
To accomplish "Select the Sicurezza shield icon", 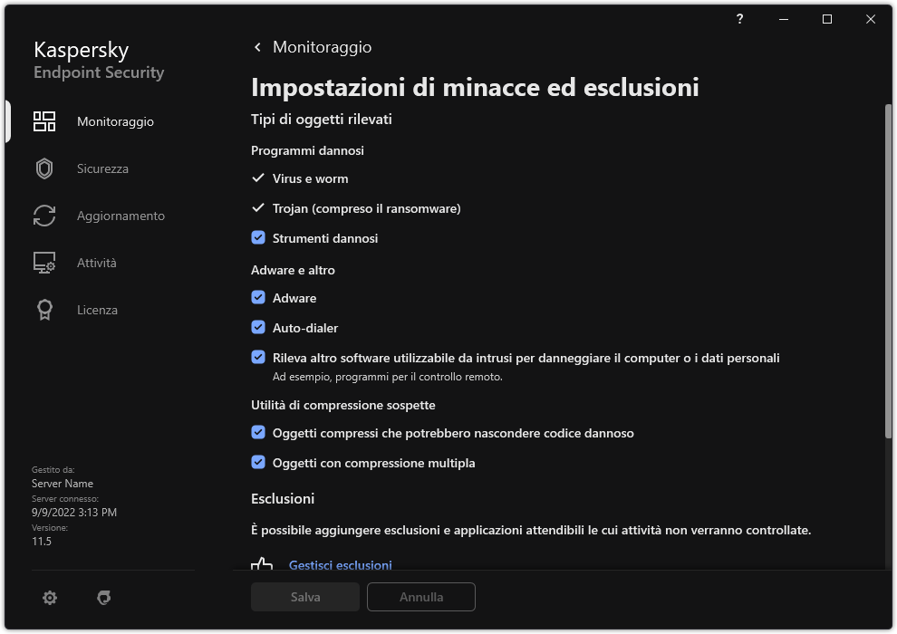I will pos(43,168).
